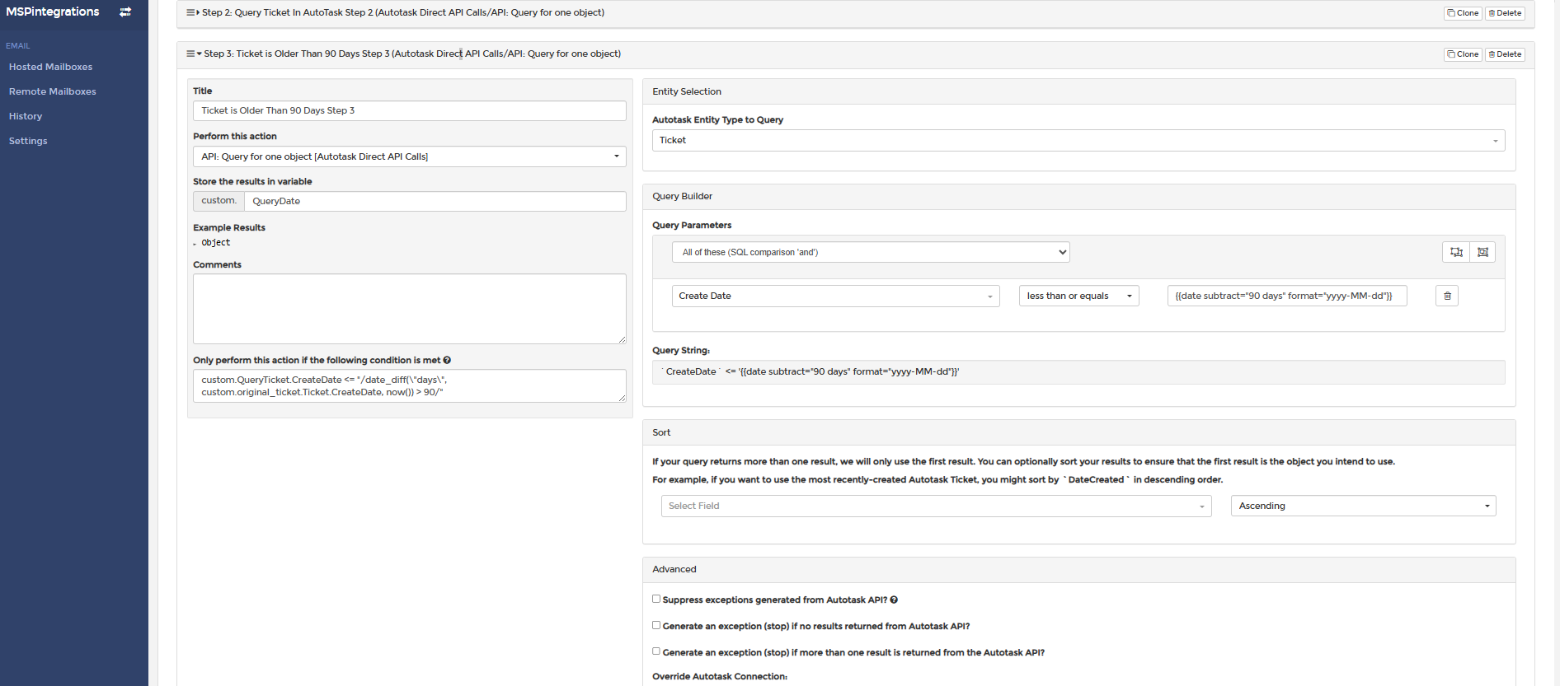
Task: Click the Title input field
Action: (409, 110)
